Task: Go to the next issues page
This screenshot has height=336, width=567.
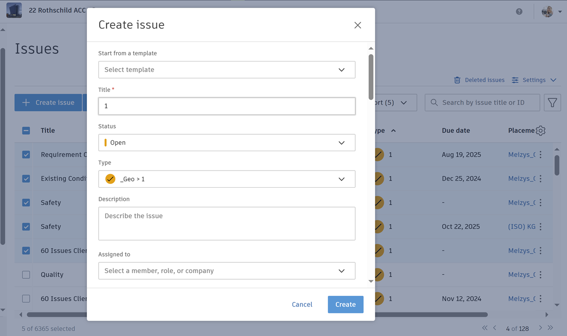Action: point(541,328)
